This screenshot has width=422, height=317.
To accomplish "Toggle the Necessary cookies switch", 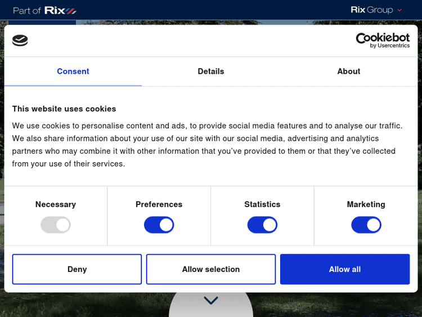I will point(55,225).
